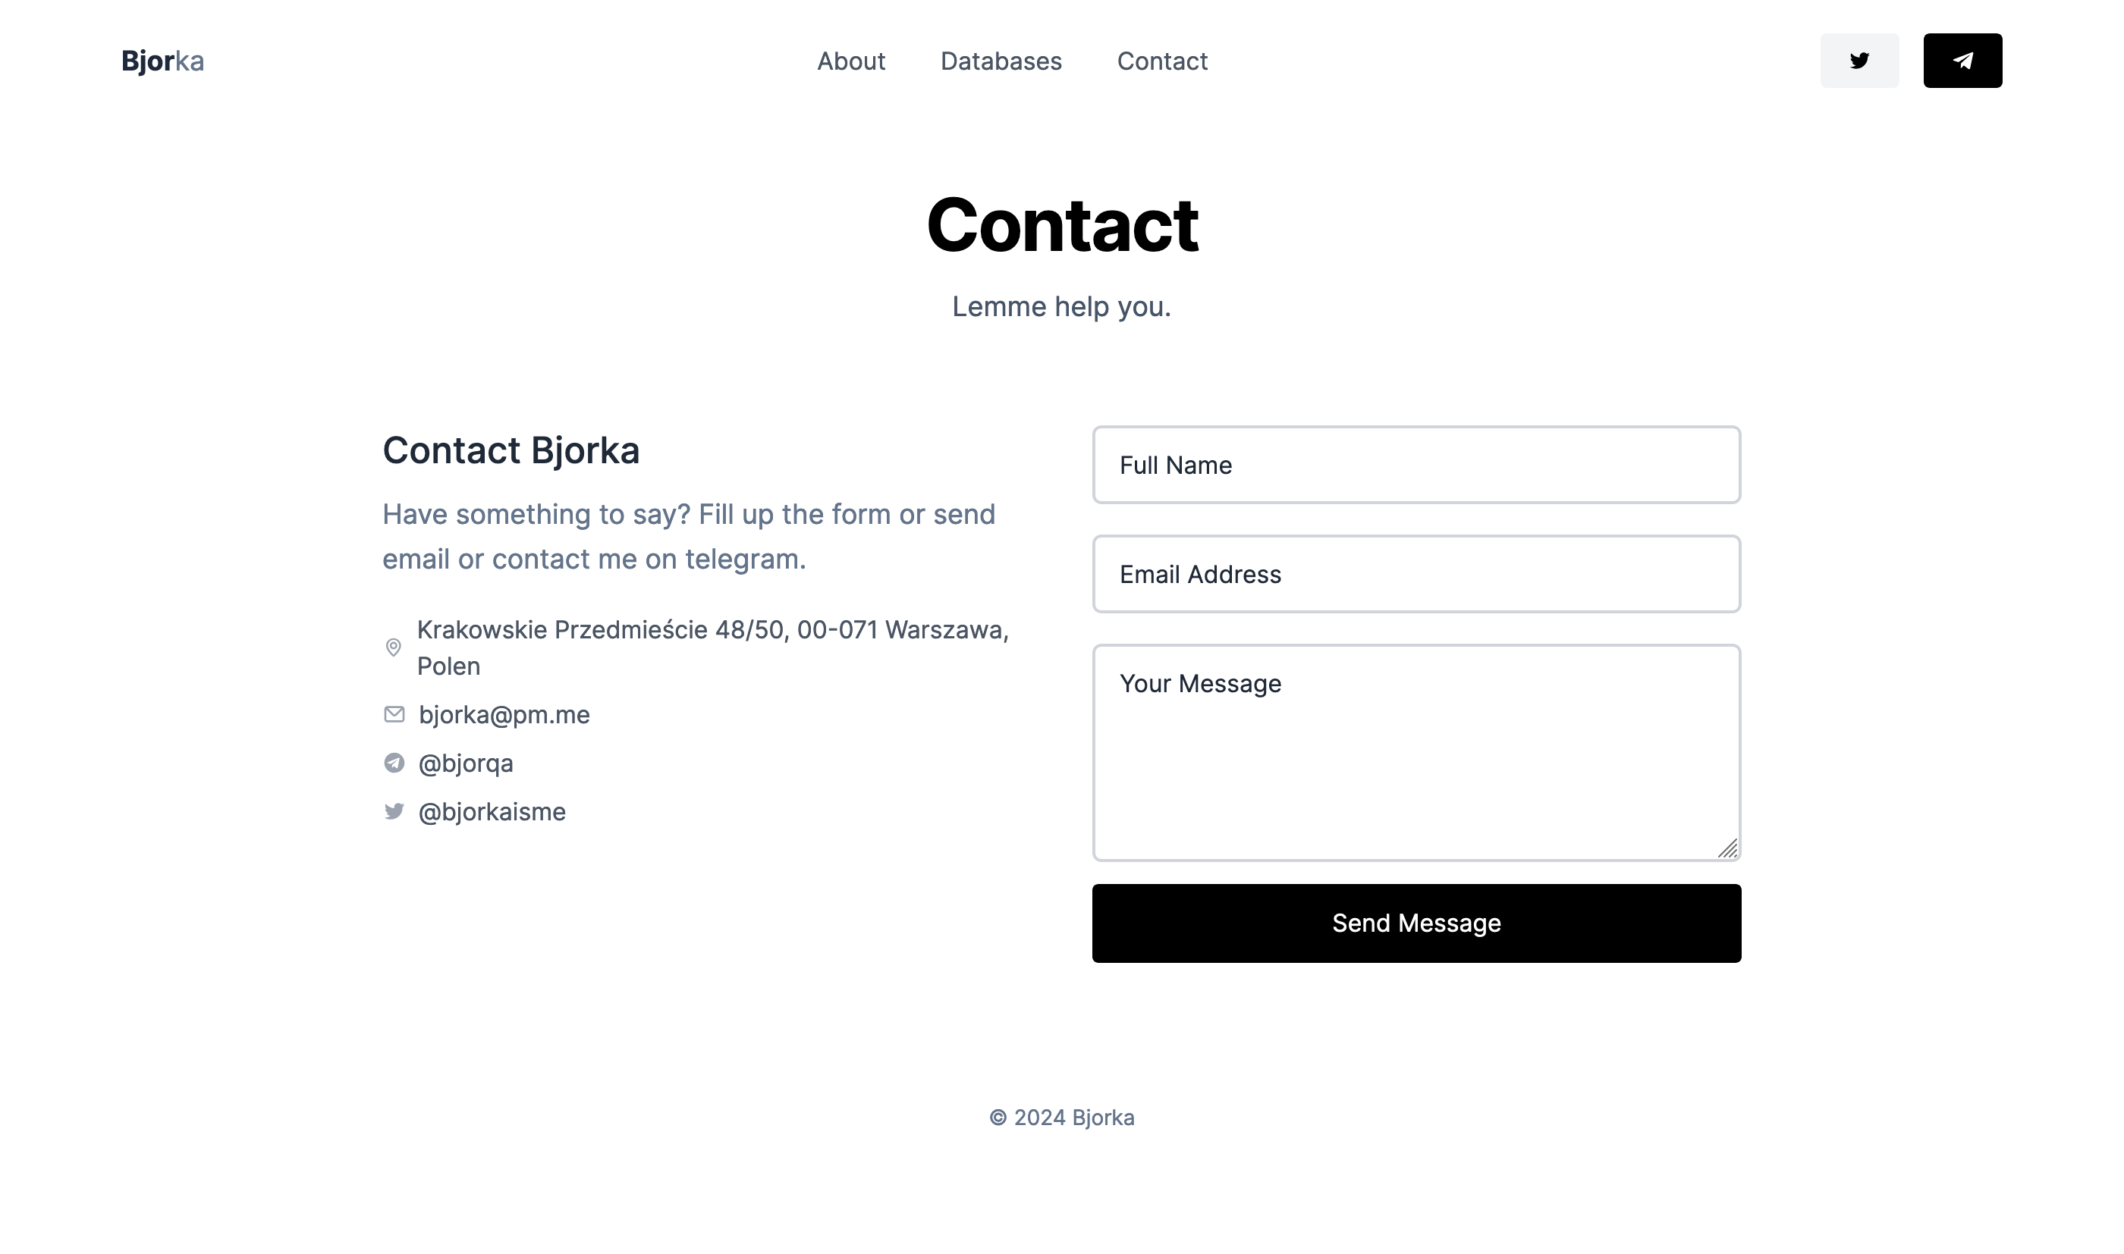Image resolution: width=2124 pixels, height=1254 pixels.
Task: Focus the Full Name input field
Action: click(x=1415, y=465)
